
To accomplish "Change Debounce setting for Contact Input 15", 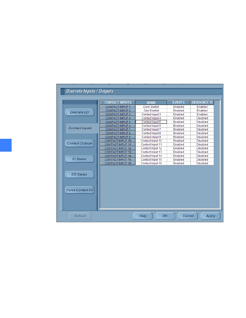I will (202, 160).
